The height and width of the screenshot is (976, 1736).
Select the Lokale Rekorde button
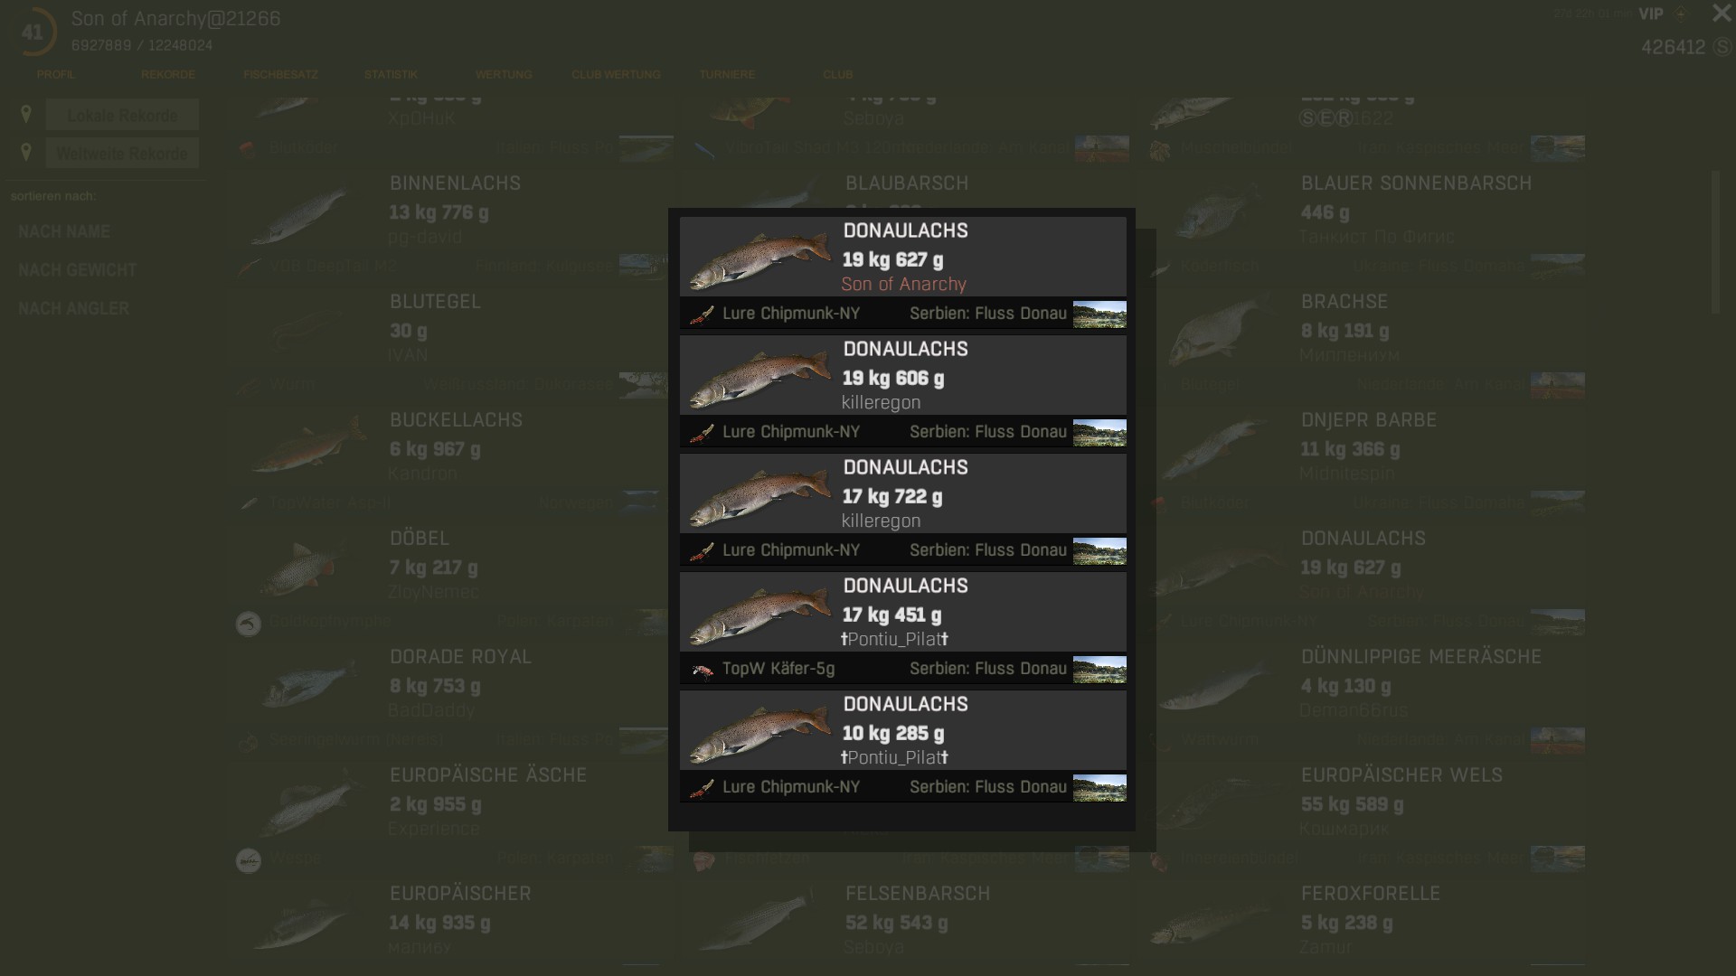click(122, 115)
